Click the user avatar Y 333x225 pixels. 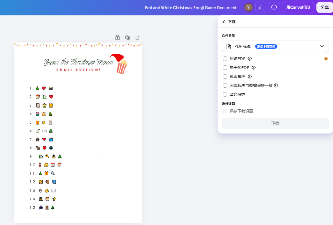coord(248,8)
